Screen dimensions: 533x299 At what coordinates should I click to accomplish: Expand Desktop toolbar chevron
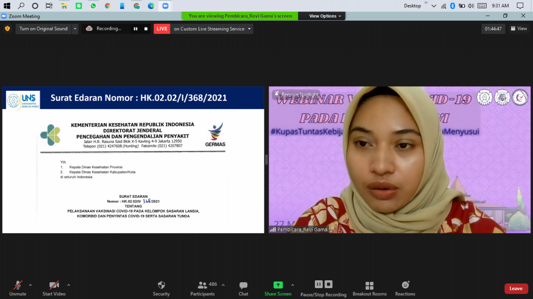coord(426,3)
